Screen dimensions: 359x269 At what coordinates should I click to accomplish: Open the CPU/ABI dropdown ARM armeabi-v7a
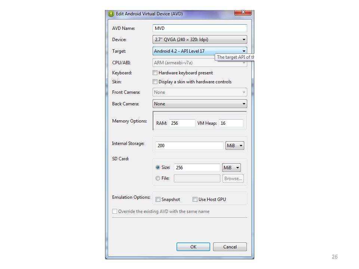(x=200, y=63)
